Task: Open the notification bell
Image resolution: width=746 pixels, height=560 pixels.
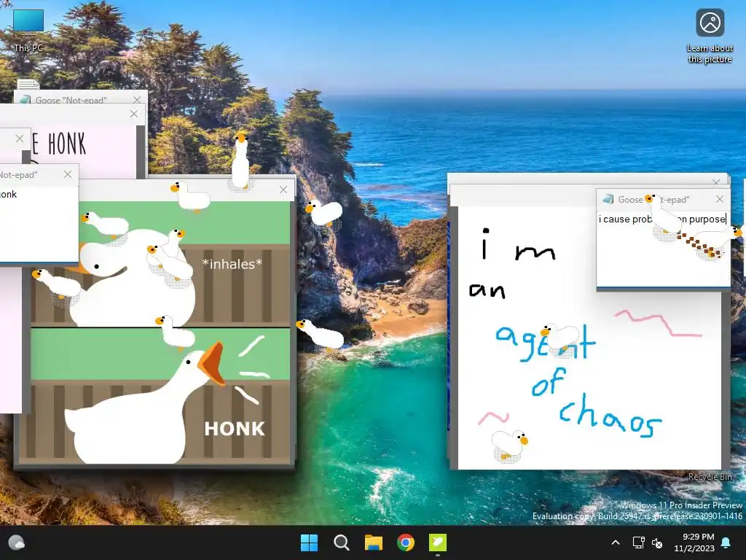Action: coord(726,542)
